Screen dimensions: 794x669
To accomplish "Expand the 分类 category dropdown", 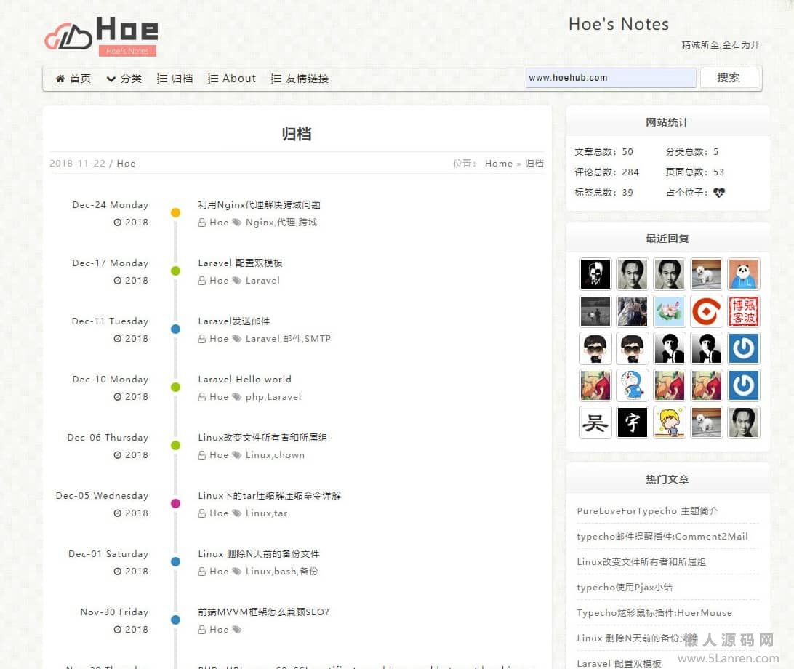I will click(124, 79).
